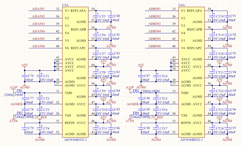Select capacitor designator C76

31,76
